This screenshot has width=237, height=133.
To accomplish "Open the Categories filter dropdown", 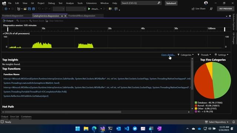I will coord(186,55).
